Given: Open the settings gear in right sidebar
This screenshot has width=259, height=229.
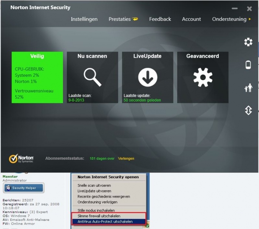Looking at the screenshot, I should (x=248, y=42).
